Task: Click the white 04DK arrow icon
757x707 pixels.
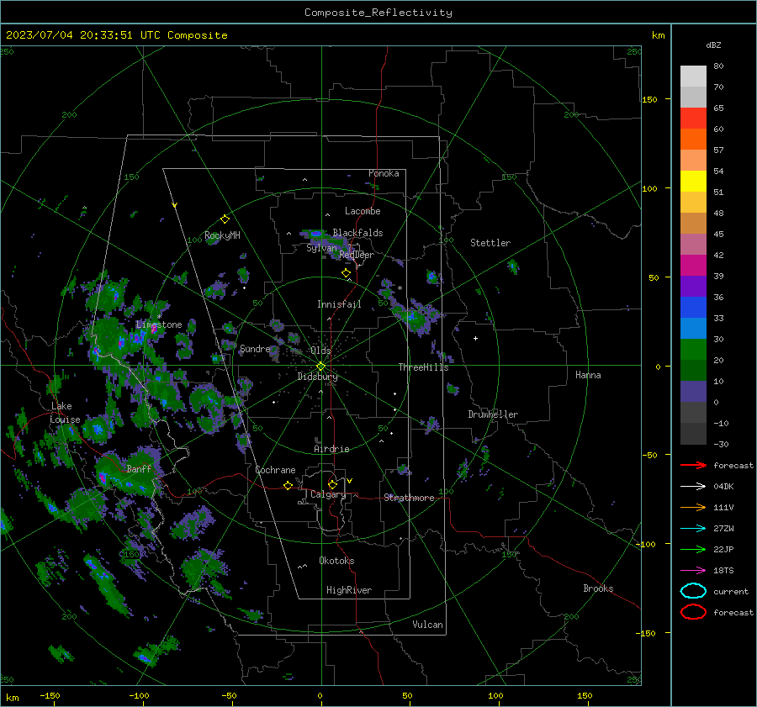Action: click(x=693, y=487)
